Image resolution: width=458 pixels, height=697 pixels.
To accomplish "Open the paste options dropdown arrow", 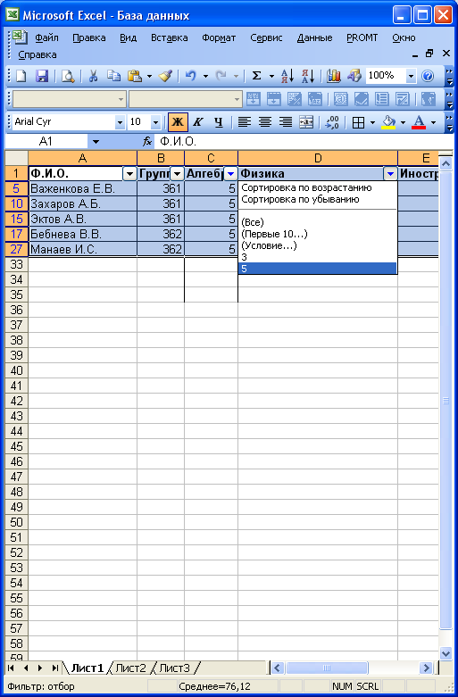I will pyautogui.click(x=149, y=77).
